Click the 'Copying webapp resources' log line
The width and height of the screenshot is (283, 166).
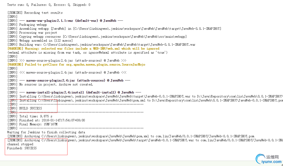click(x=97, y=37)
